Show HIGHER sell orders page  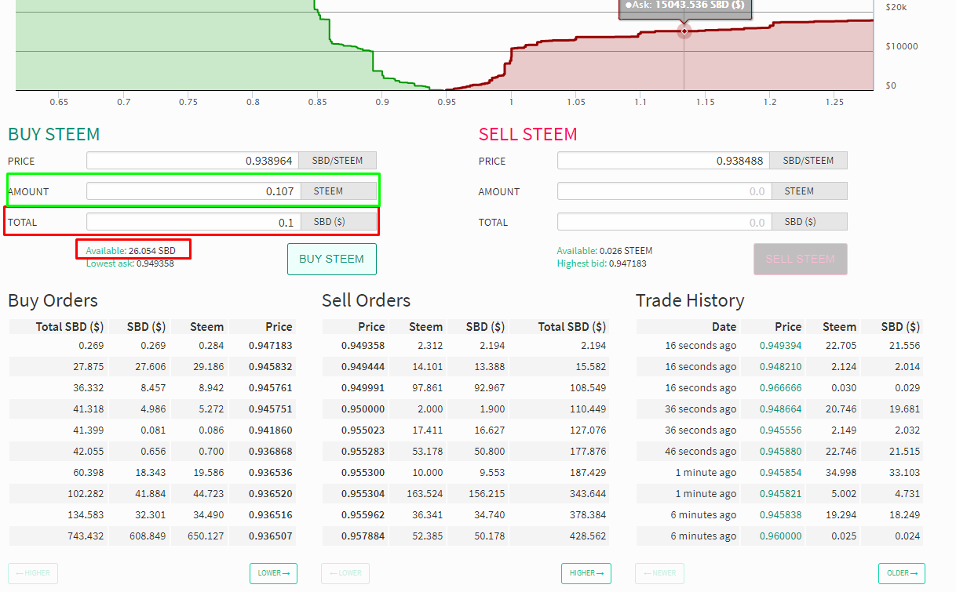coord(586,573)
